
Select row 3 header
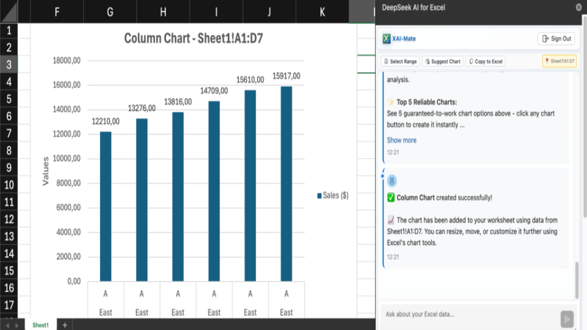click(9, 65)
